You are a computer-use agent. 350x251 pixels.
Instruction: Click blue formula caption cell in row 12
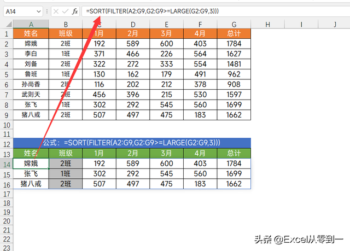pos(132,143)
